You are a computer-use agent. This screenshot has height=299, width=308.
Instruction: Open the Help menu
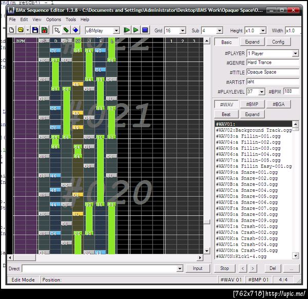[85, 19]
